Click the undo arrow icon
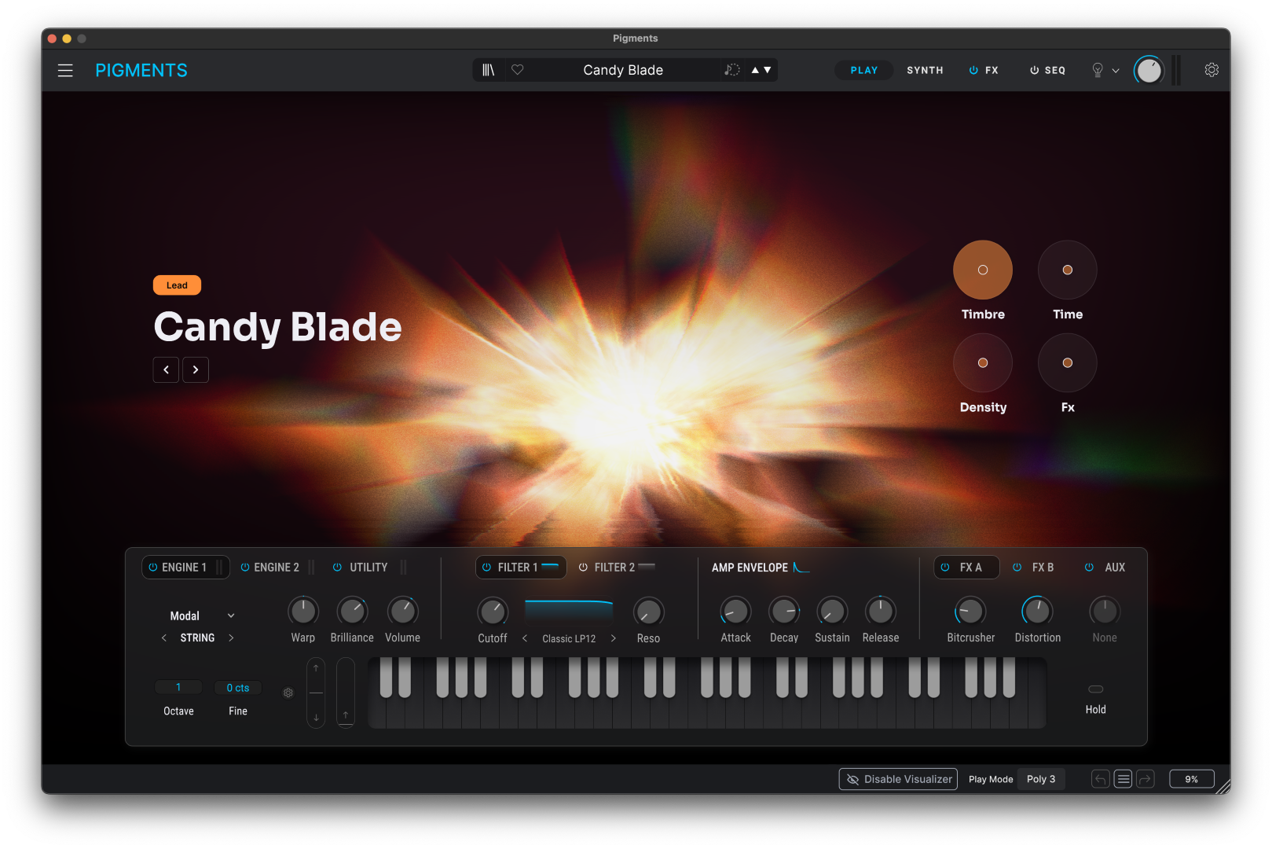This screenshot has height=849, width=1272. [x=1100, y=778]
